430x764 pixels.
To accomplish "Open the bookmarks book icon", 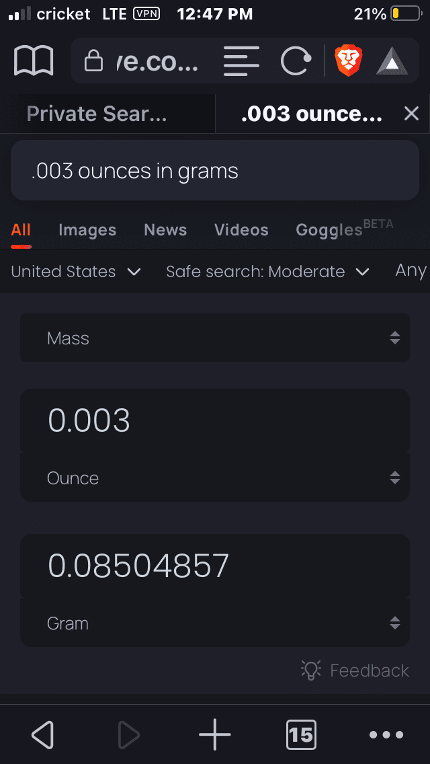I will 34,62.
